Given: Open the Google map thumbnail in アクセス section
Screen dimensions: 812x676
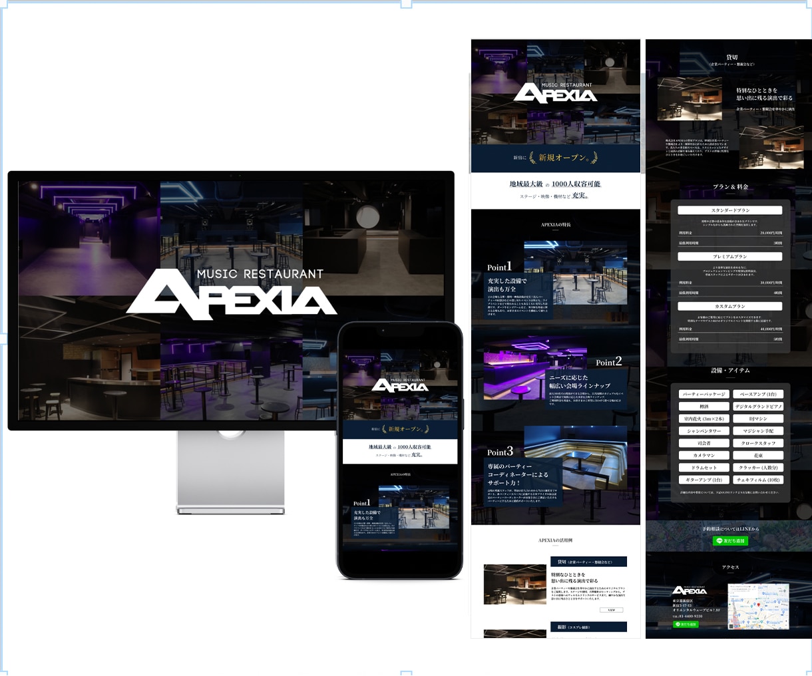Looking at the screenshot, I should pos(759,606).
